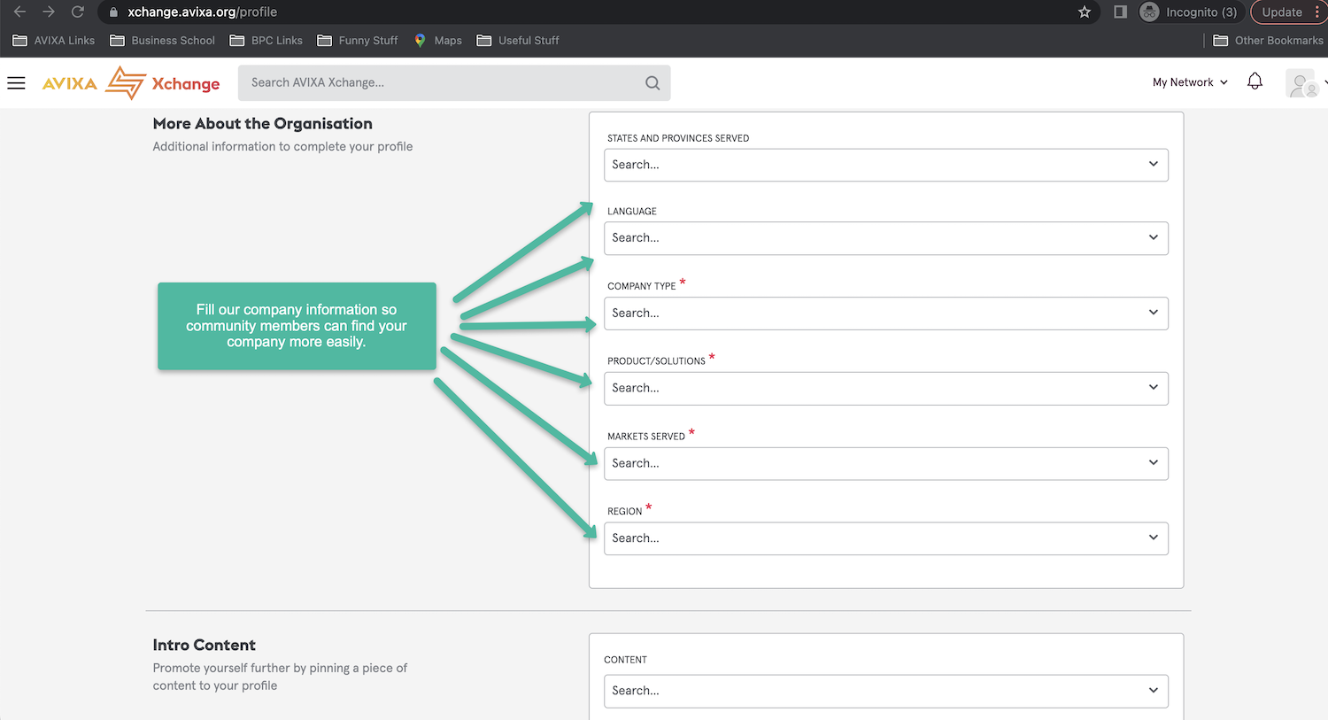The width and height of the screenshot is (1328, 720).
Task: Open the Markets Served dropdown
Action: coord(886,463)
